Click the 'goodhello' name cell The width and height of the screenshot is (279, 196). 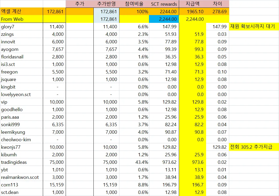pyautogui.click(x=21, y=110)
